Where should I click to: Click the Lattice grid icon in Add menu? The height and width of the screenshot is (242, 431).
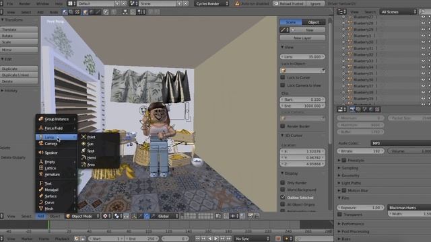pos(41,168)
